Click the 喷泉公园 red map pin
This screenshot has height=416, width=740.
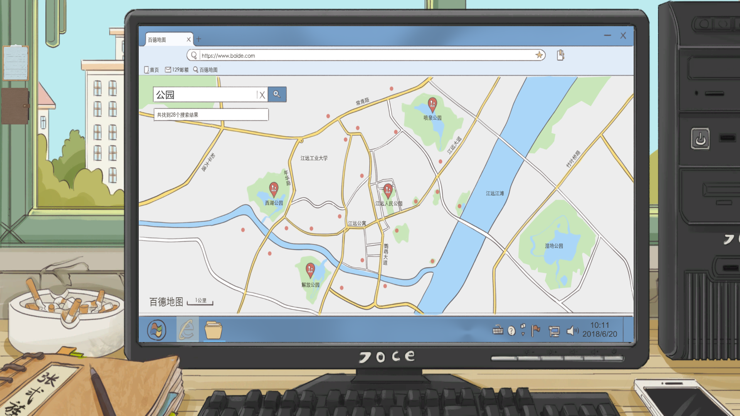(x=432, y=104)
